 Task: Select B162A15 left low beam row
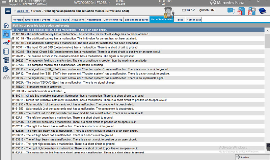click(x=138, y=122)
